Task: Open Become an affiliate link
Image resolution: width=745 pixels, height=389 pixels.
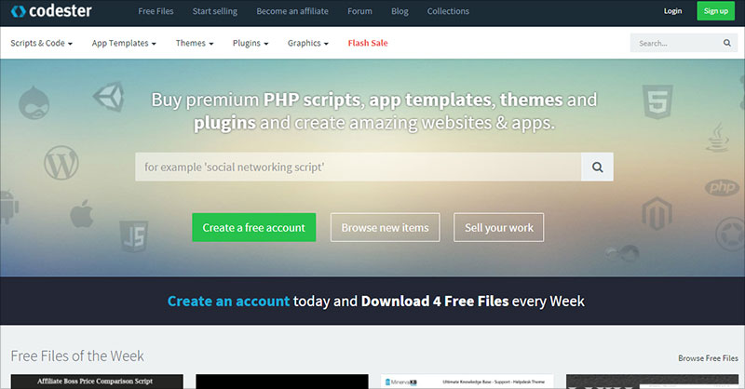Action: tap(292, 11)
